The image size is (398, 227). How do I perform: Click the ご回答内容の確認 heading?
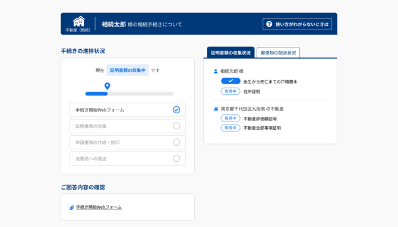[83, 187]
